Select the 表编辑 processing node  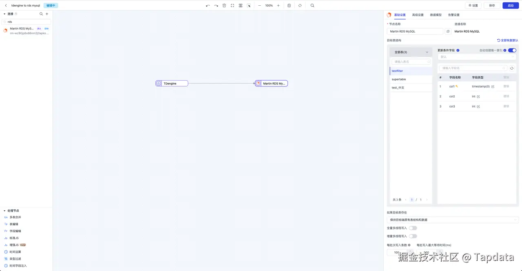click(x=26, y=224)
